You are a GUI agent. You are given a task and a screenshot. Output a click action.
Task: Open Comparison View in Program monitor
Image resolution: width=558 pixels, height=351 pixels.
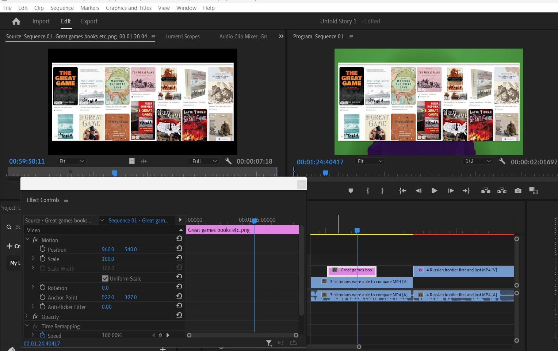[534, 191]
